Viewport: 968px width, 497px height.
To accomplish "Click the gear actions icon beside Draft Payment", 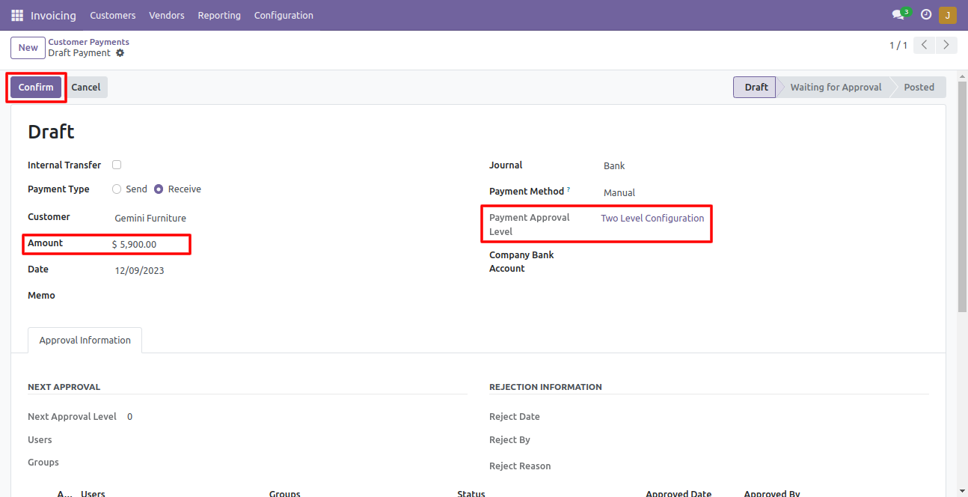I will [x=120, y=53].
